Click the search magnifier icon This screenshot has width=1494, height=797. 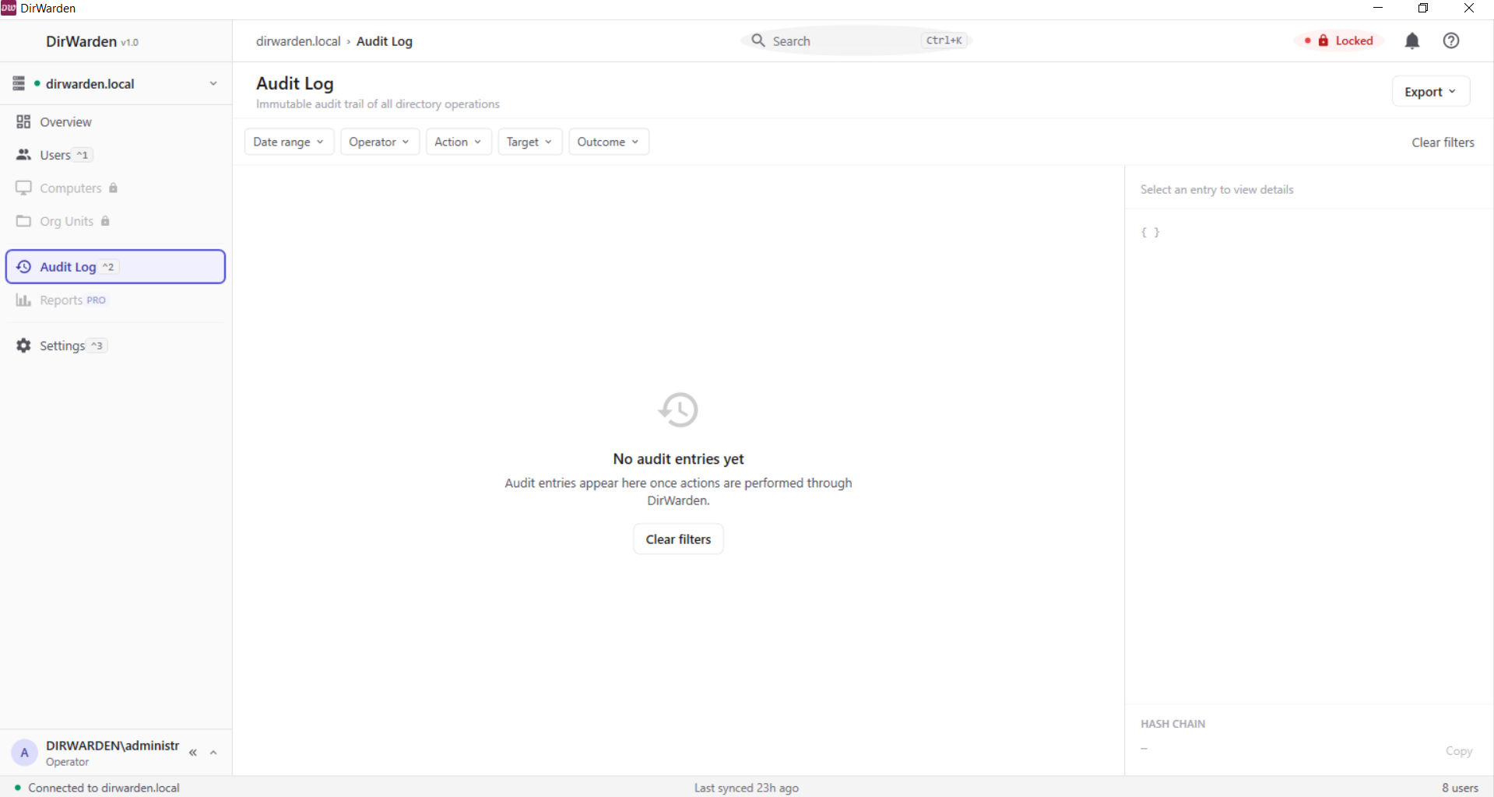point(758,40)
